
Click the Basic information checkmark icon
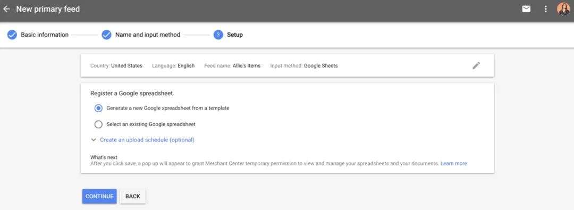pyautogui.click(x=12, y=35)
